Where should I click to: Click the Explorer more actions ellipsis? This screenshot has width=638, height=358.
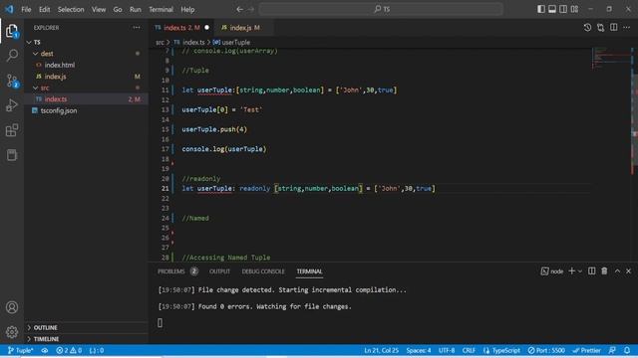[137, 28]
